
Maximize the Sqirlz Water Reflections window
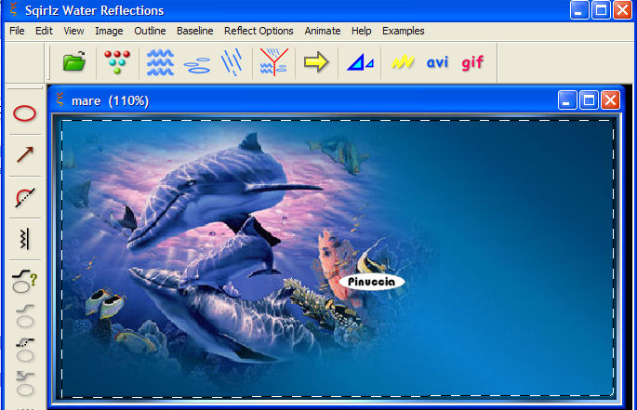[601, 9]
